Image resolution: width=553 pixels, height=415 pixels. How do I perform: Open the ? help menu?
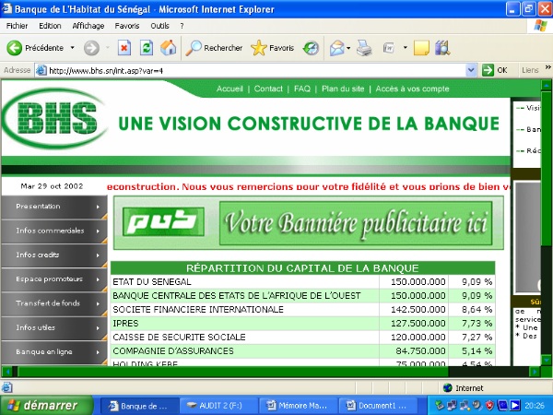click(x=182, y=26)
